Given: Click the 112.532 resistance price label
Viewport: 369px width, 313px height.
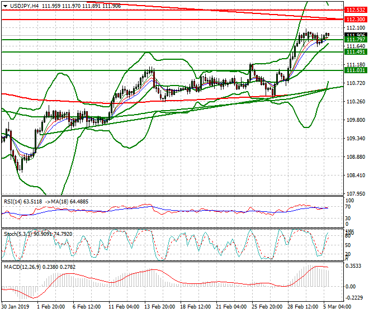Looking at the screenshot, I should (356, 10).
